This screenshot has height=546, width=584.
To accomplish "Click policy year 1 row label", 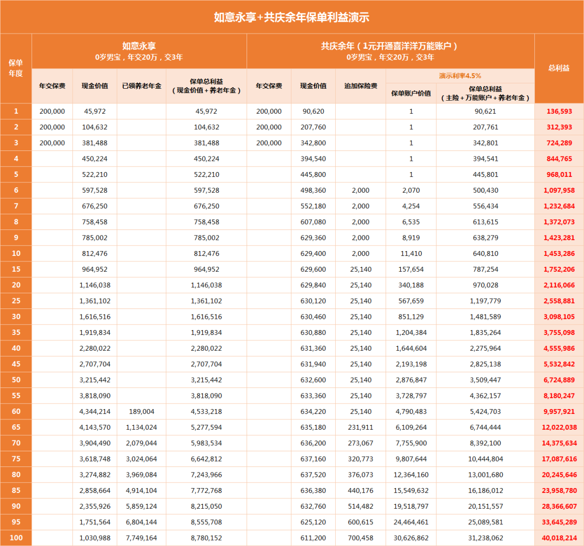I will pyautogui.click(x=17, y=111).
